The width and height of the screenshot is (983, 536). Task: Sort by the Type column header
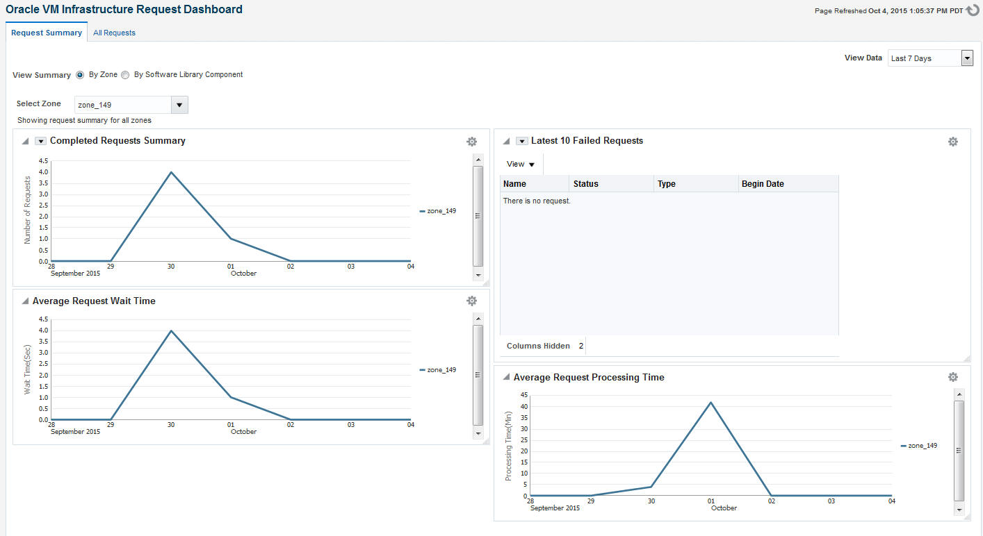pyautogui.click(x=696, y=184)
